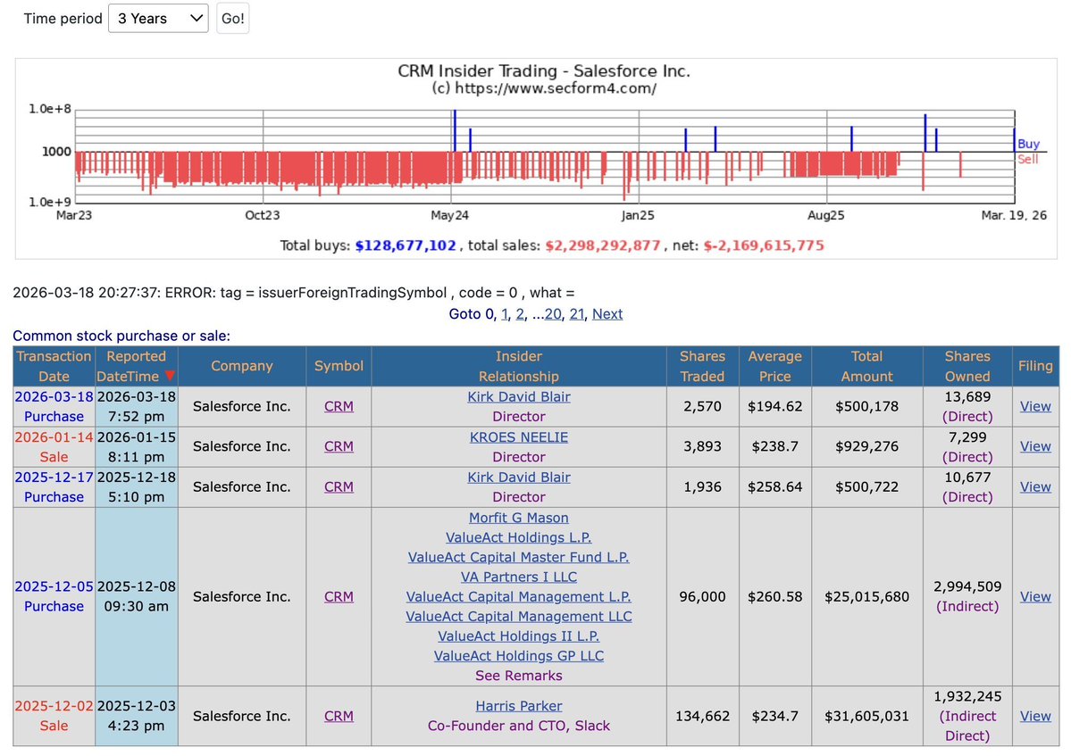Click the 2,994,509 (Indirect) shares owned cell
Viewport: 1071px width, 756px height.
click(967, 596)
